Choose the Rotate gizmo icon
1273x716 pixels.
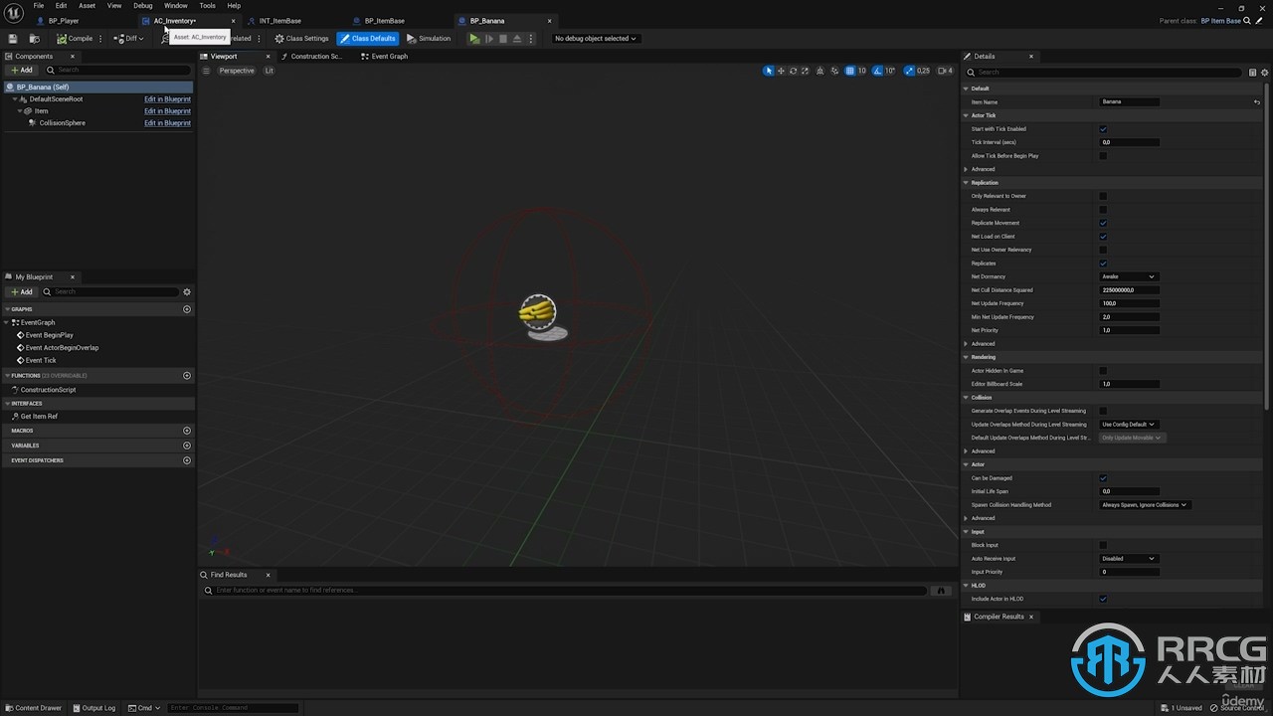tap(793, 71)
